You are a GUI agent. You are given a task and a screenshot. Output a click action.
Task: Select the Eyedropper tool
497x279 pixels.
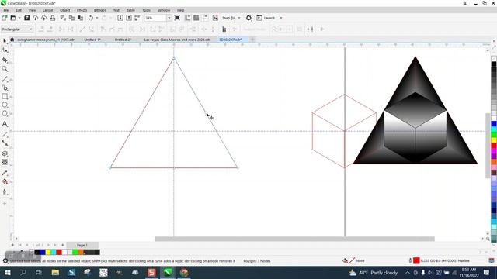pyautogui.click(x=5, y=173)
